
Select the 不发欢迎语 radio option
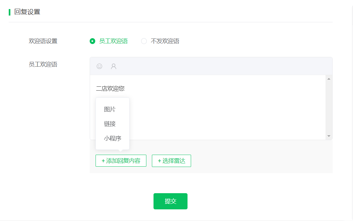(x=144, y=41)
